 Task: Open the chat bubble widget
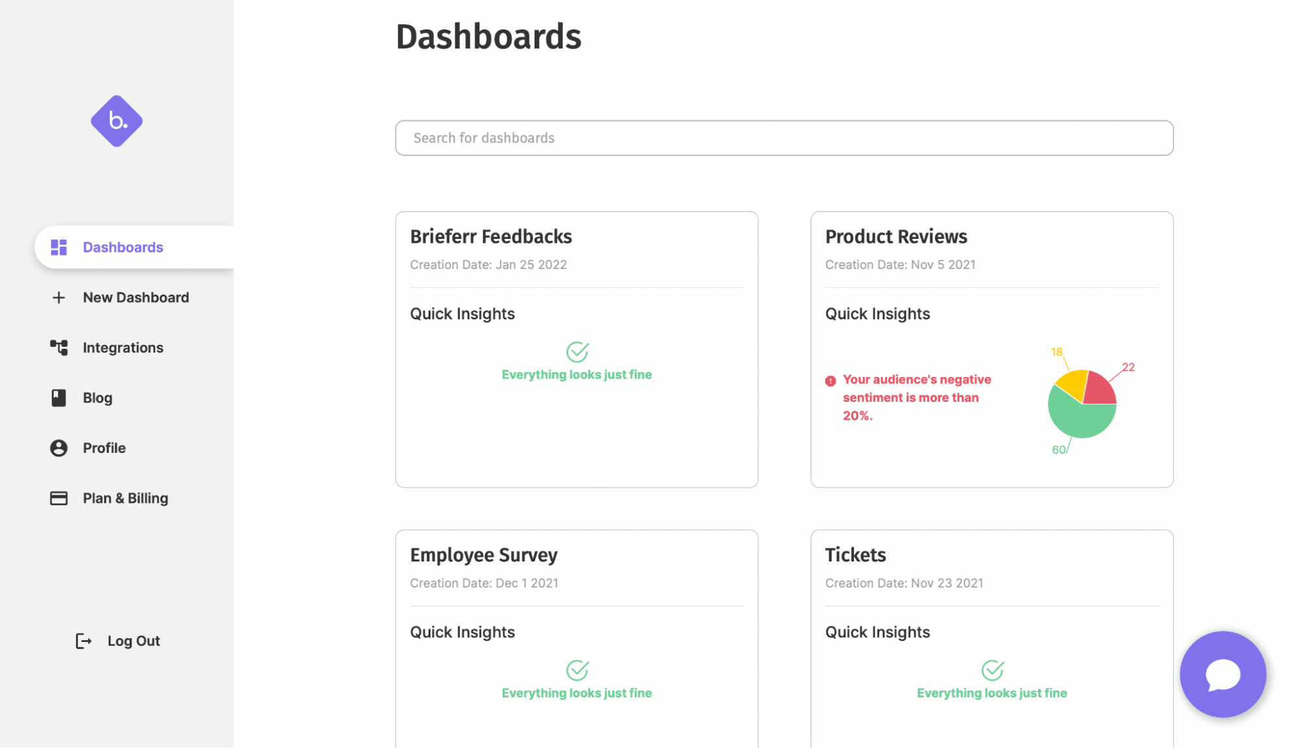(x=1223, y=674)
